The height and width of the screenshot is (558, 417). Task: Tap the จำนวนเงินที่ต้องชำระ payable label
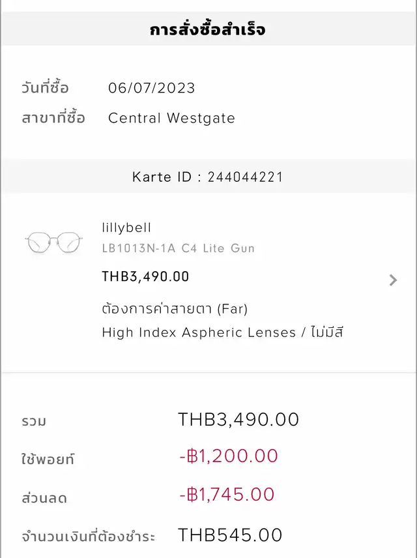coord(88,536)
